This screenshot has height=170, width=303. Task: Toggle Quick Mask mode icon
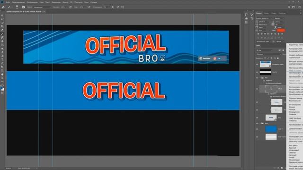point(2,93)
